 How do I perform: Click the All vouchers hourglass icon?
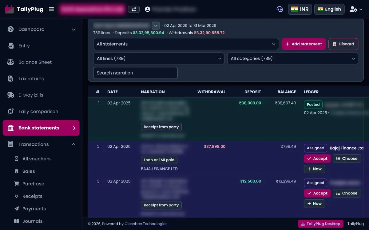click(x=17, y=159)
